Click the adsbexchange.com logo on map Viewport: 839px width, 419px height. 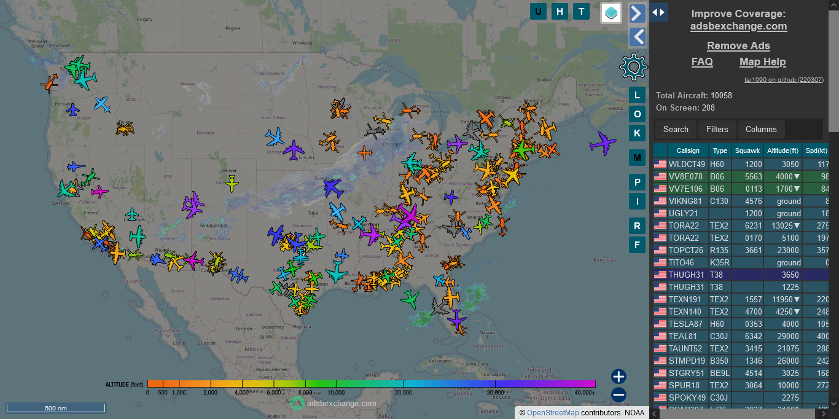click(x=333, y=403)
